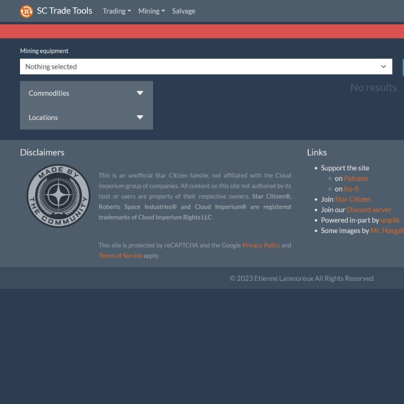Join via the Discord server link
Screen dimensions: 404x404
pos(369,210)
